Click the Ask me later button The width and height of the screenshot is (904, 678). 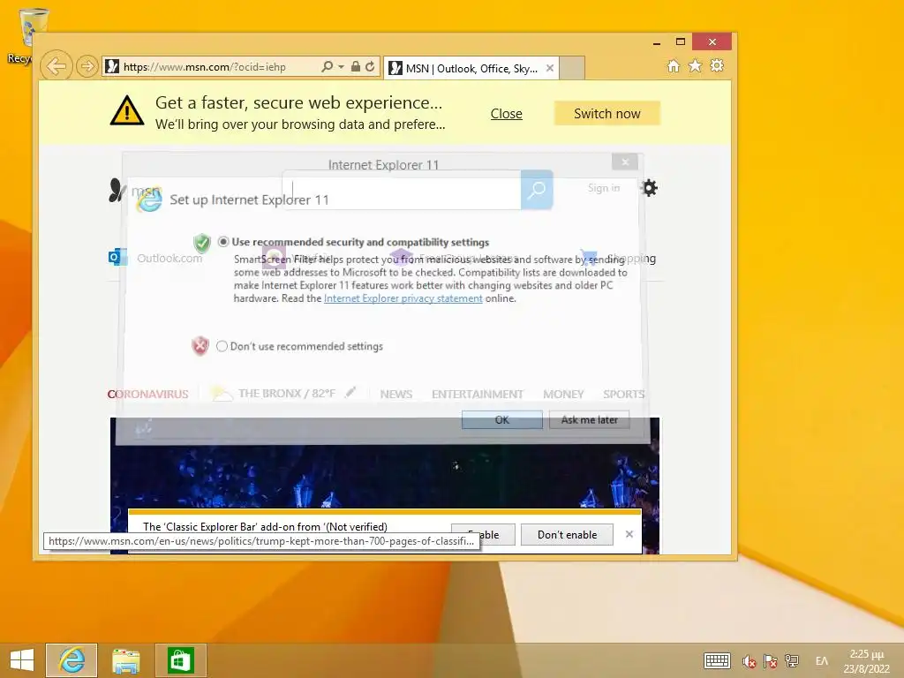pyautogui.click(x=589, y=419)
